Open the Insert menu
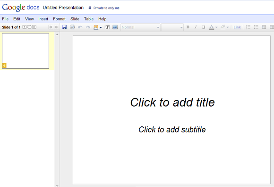 pos(43,19)
